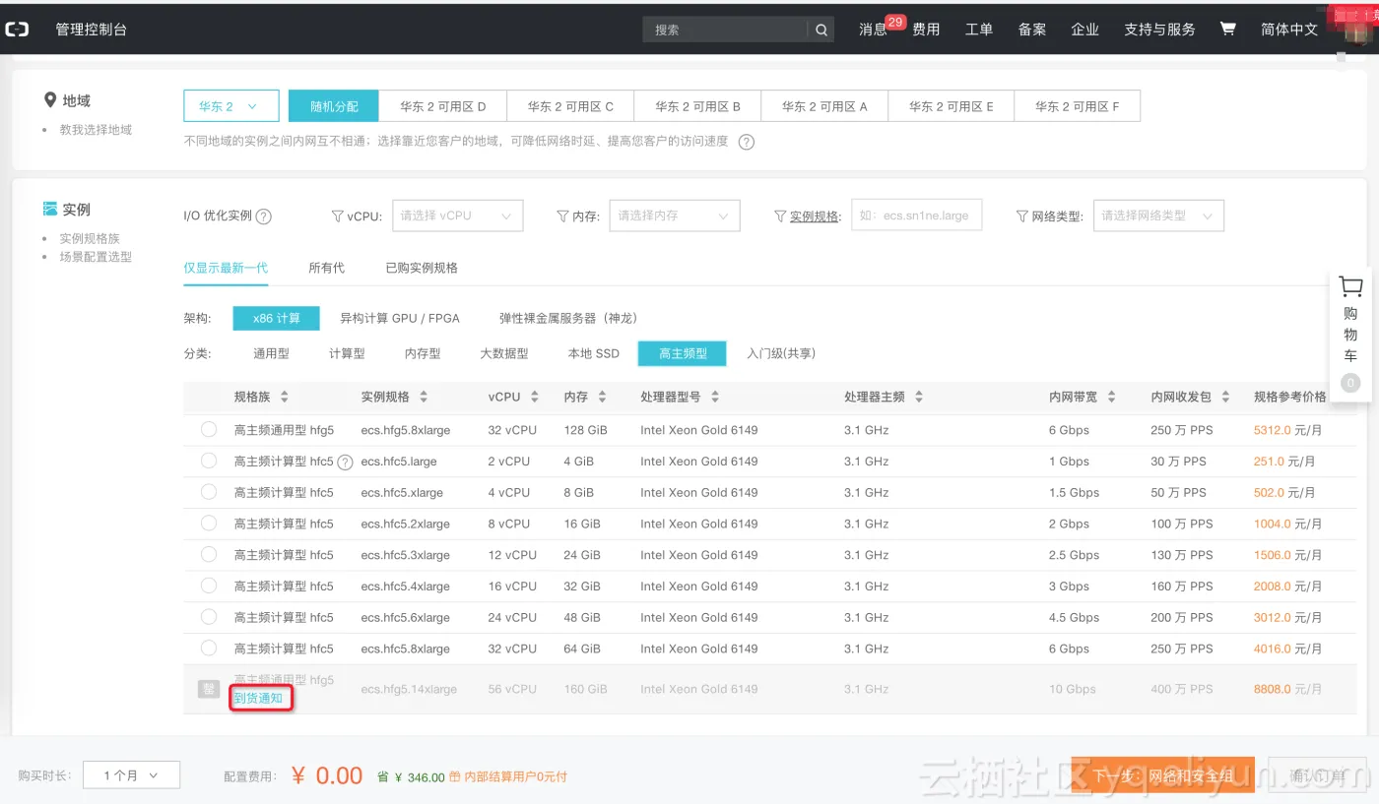Click the 管理控制台 title link
Viewport: 1379px width, 804px height.
(91, 30)
